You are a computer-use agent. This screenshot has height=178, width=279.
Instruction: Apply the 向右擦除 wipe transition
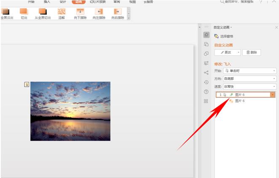pyautogui.click(x=118, y=14)
